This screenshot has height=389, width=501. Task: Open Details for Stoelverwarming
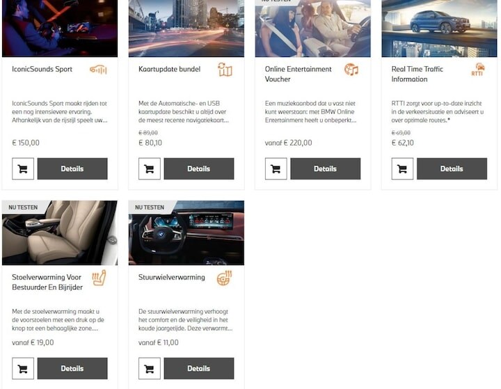click(72, 368)
